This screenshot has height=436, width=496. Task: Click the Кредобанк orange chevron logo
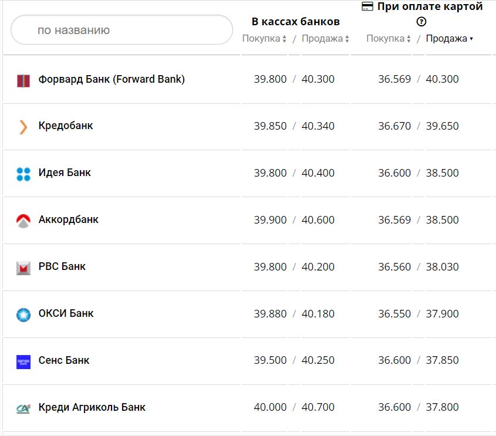tap(23, 127)
